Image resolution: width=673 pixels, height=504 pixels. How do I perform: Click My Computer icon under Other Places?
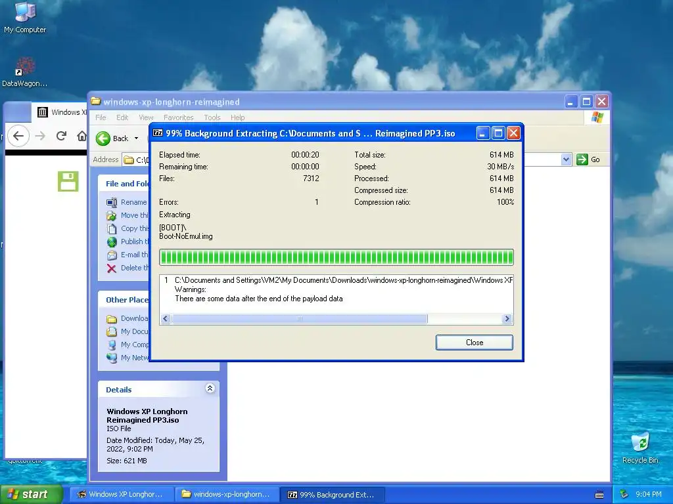112,345
